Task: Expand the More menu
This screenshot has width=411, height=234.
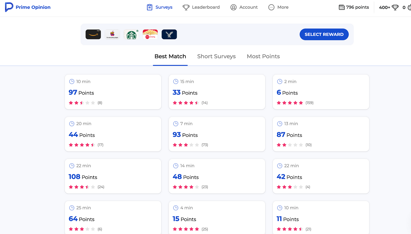Action: tap(278, 7)
